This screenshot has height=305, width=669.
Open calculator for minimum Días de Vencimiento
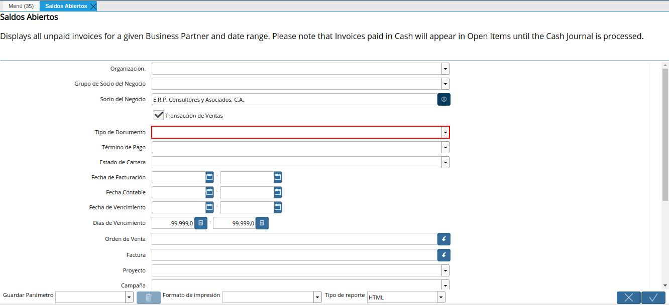(201, 223)
